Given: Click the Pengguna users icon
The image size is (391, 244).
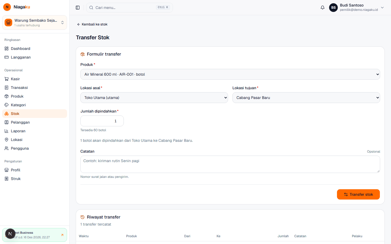Looking at the screenshot, I should pyautogui.click(x=7, y=148).
